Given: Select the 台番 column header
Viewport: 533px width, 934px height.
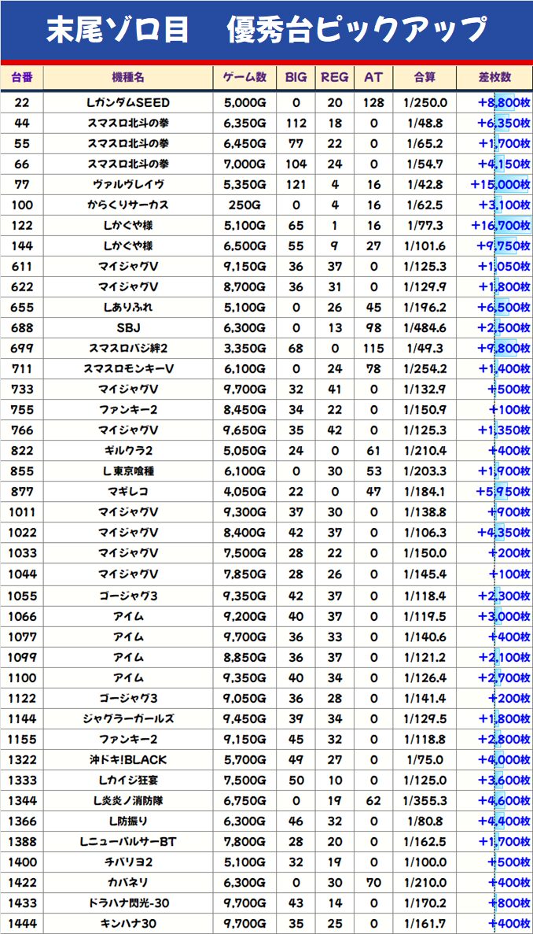Looking at the screenshot, I should [x=21, y=77].
